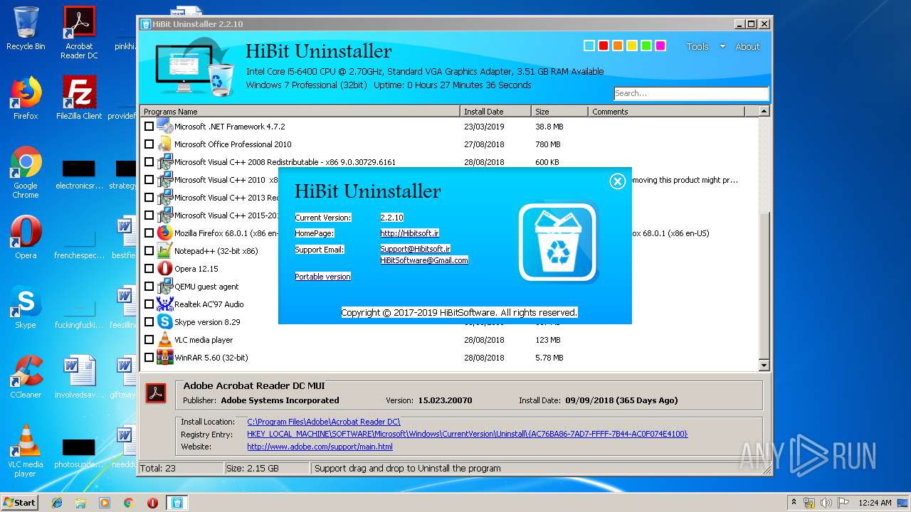Open the HKEY_LOCAL_MACHINE registry entry link
The width and height of the screenshot is (911, 512).
(468, 434)
